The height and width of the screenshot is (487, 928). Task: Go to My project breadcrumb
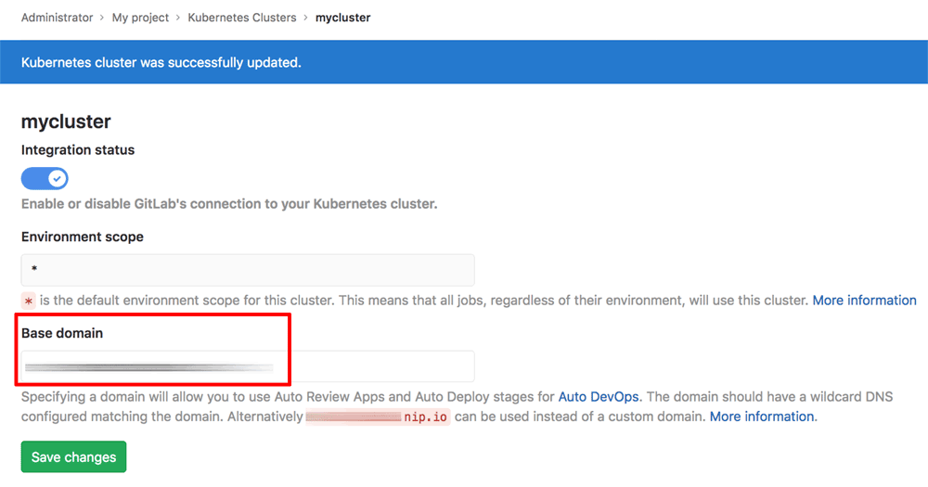tap(140, 18)
